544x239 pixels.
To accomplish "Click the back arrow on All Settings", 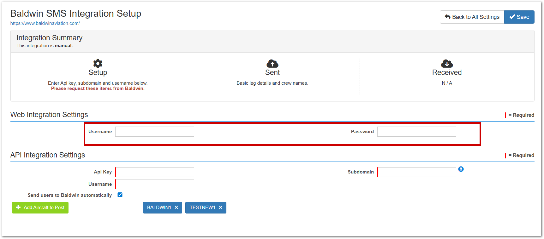I will [447, 17].
